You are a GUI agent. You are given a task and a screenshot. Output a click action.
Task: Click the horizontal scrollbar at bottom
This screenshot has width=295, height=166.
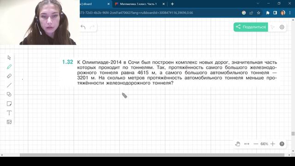pos(152,155)
